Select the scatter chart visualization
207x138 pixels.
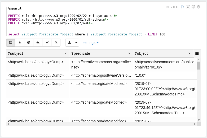point(56,43)
